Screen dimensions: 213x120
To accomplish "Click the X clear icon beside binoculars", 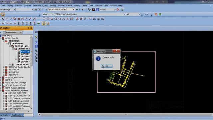I will (40, 10).
